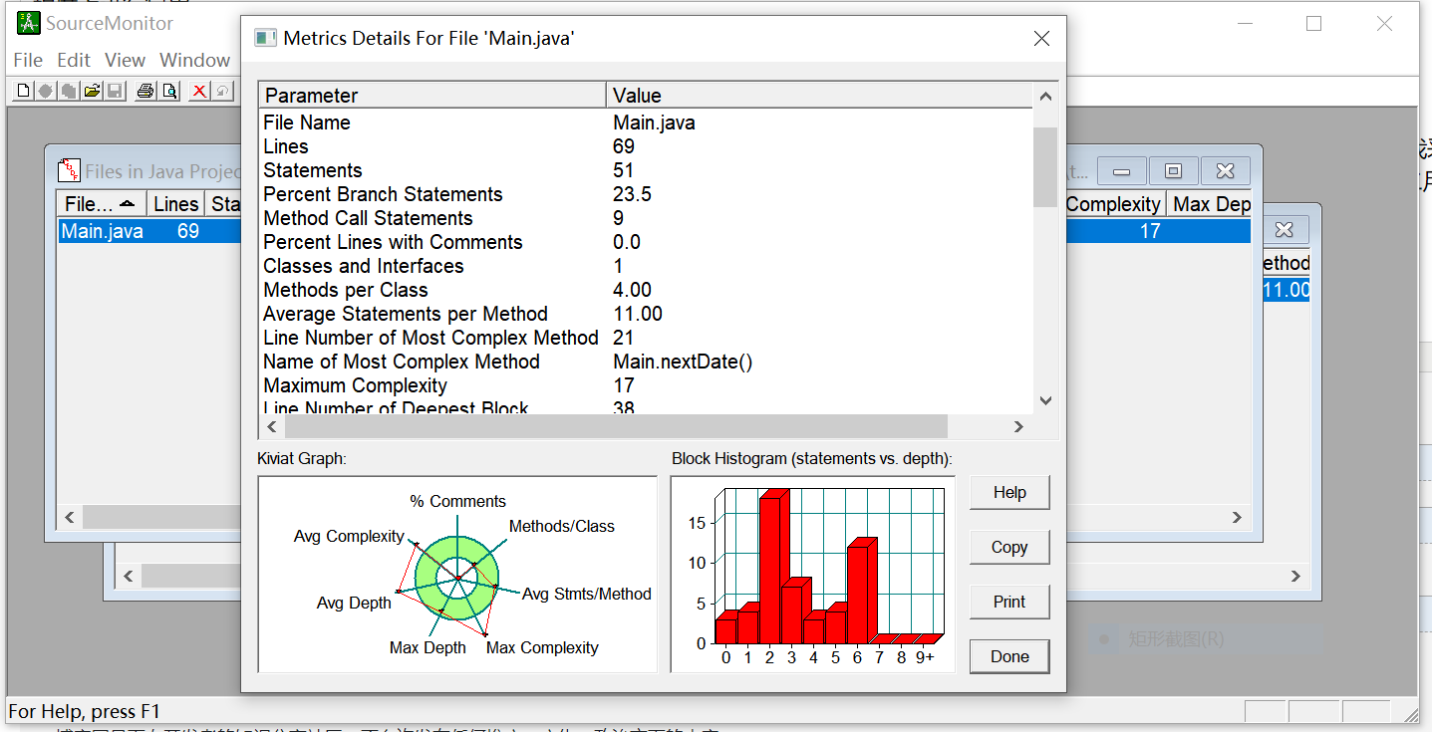
Task: Click the metrics list horizontal scrollbar thumb
Action: (x=616, y=426)
